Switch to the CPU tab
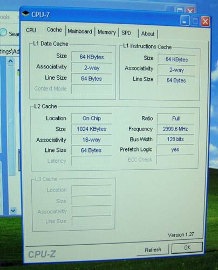This screenshot has height=270, width=218. (31, 30)
